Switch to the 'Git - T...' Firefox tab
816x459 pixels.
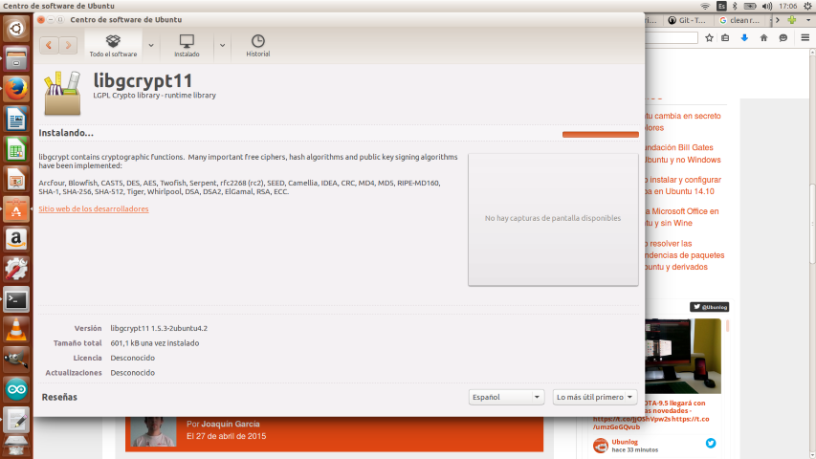tap(688, 20)
